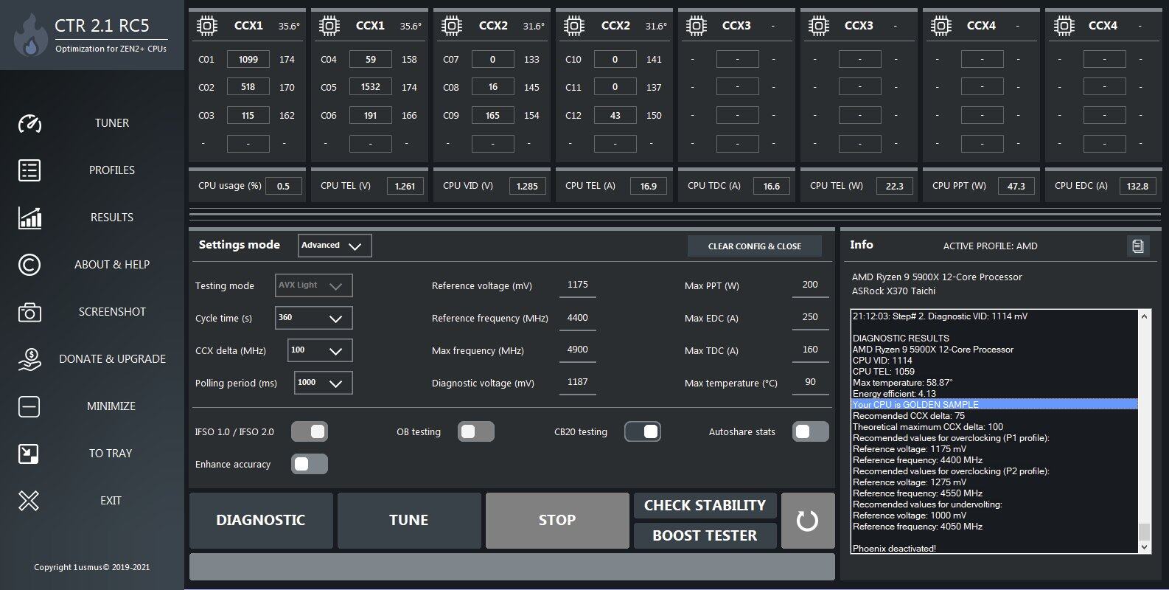Click the CPU EDC (A) value 132.8
Viewport: 1169px width, 590px height.
coord(1137,186)
